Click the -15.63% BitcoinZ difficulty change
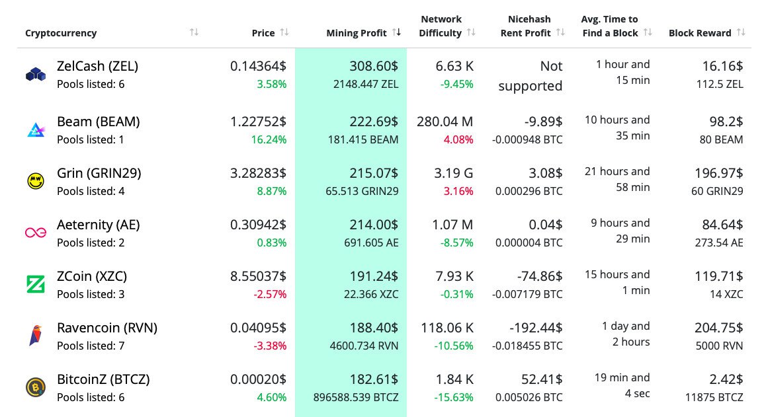The width and height of the screenshot is (770, 417). pos(454,397)
